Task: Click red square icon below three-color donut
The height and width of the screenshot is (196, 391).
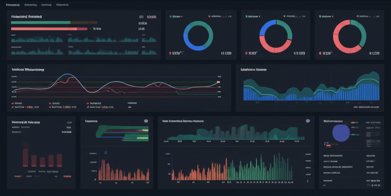Action: click(x=246, y=53)
